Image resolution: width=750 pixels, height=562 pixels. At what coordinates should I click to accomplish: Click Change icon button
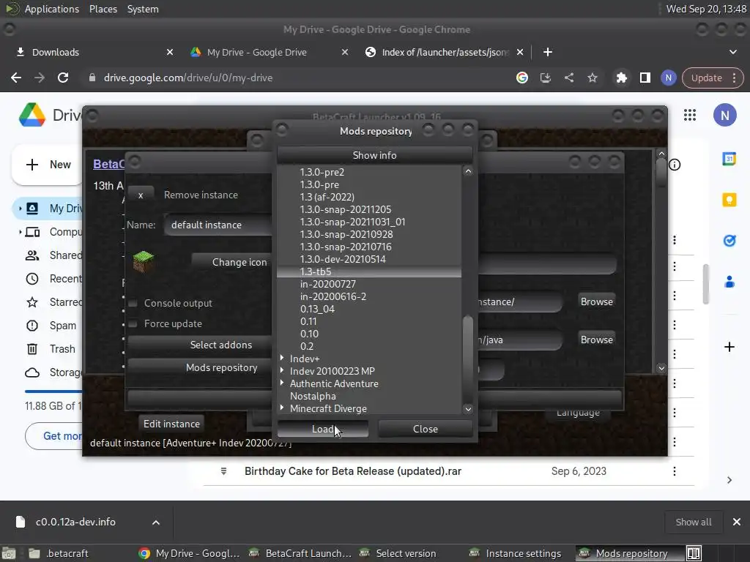pyautogui.click(x=232, y=262)
